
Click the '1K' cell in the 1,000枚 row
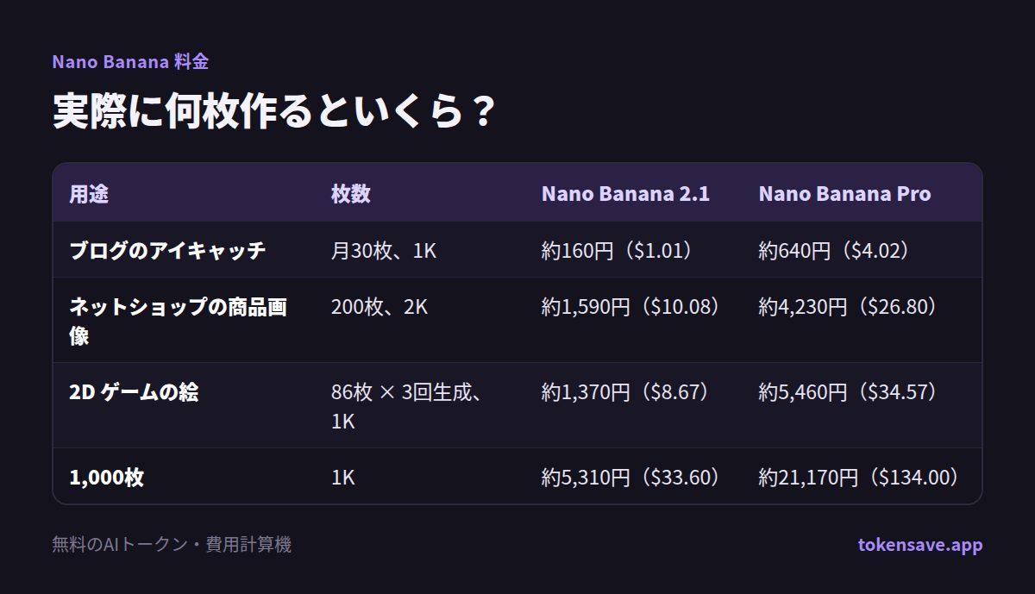click(342, 477)
